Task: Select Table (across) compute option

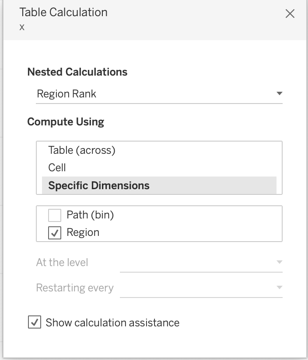Action: point(82,150)
